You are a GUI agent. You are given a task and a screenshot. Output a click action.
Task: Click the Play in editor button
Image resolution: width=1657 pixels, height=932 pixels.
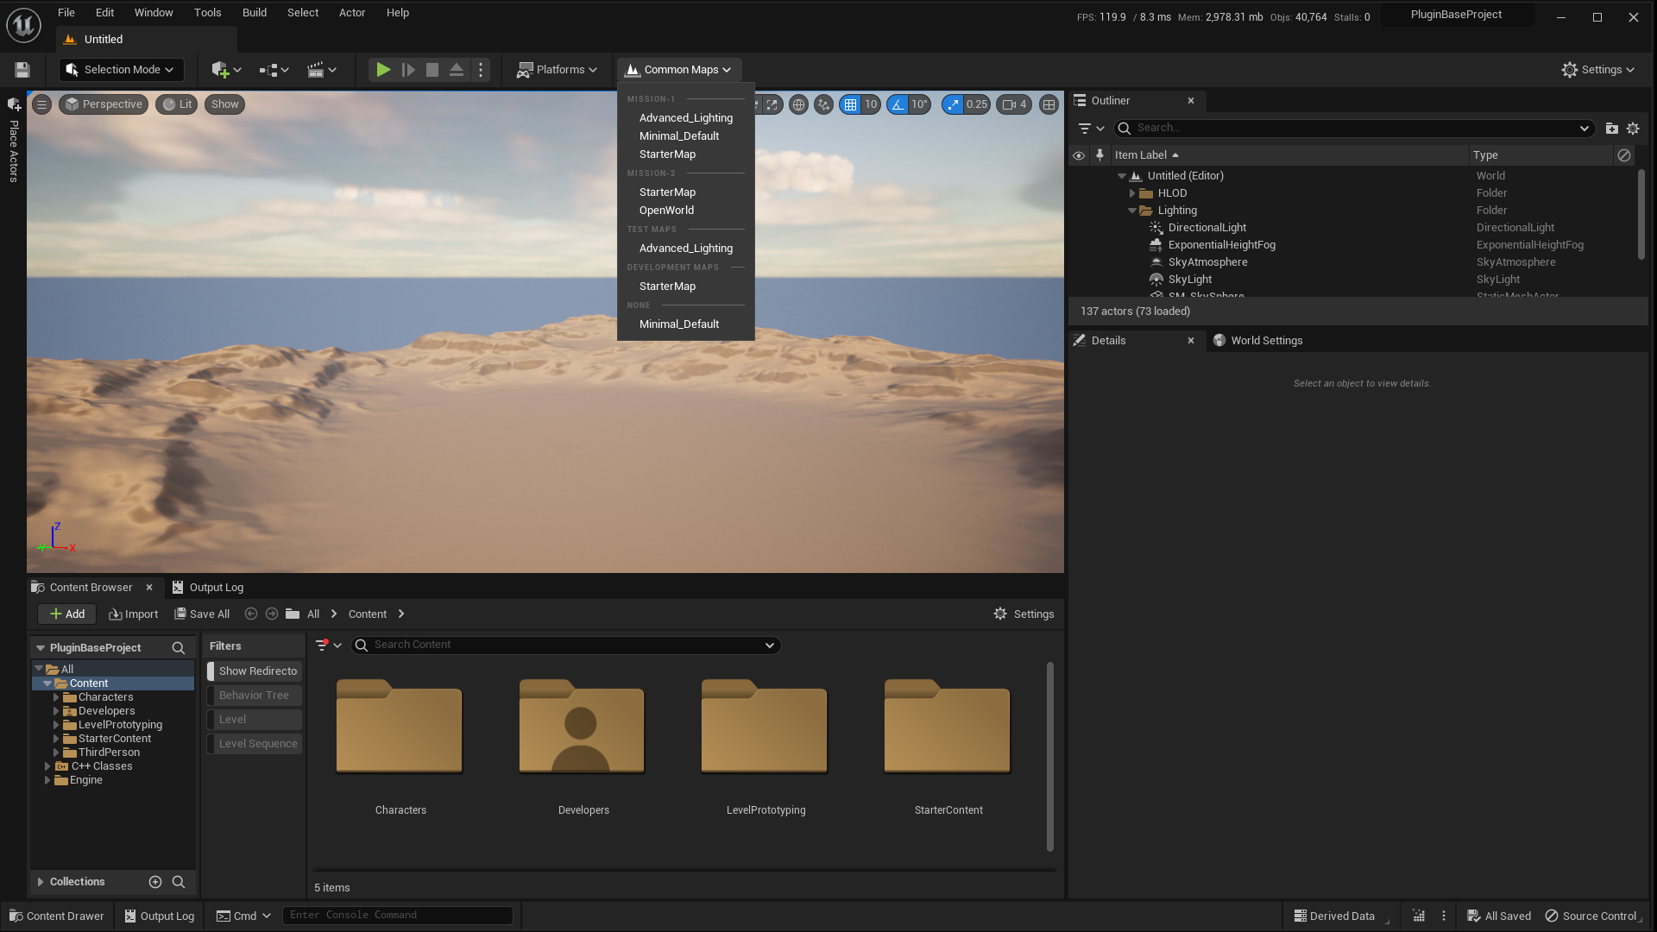coord(383,70)
